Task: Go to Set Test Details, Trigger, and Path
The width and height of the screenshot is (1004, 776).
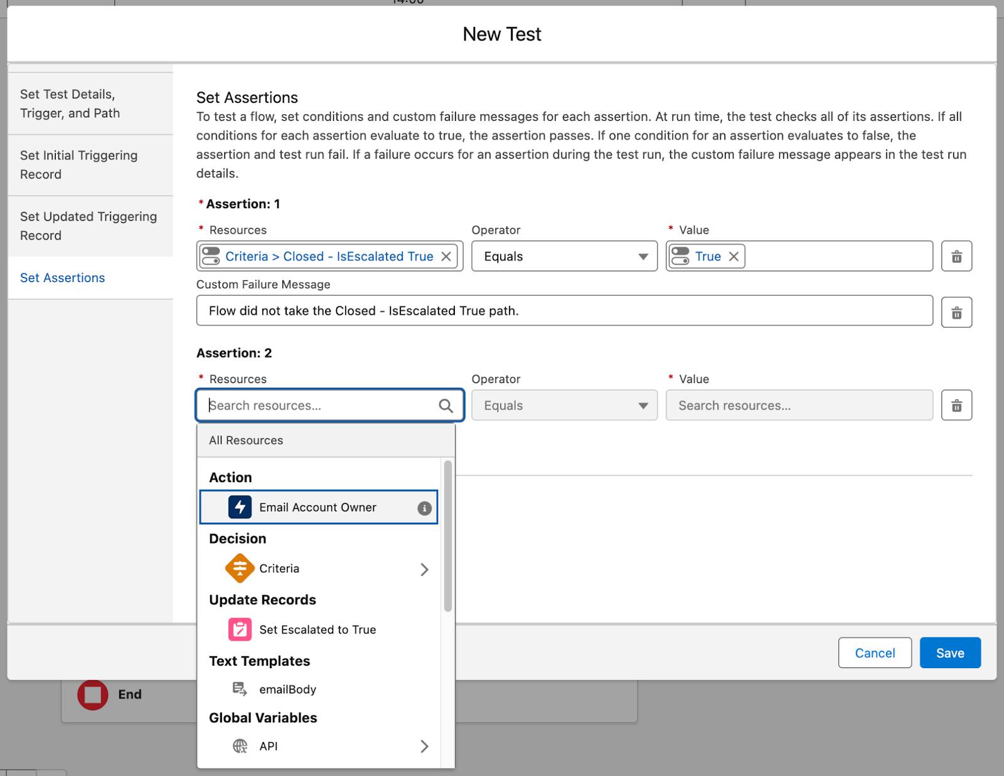Action: (90, 103)
